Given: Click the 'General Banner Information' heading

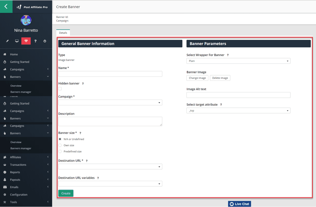Looking at the screenshot, I should click(88, 43).
